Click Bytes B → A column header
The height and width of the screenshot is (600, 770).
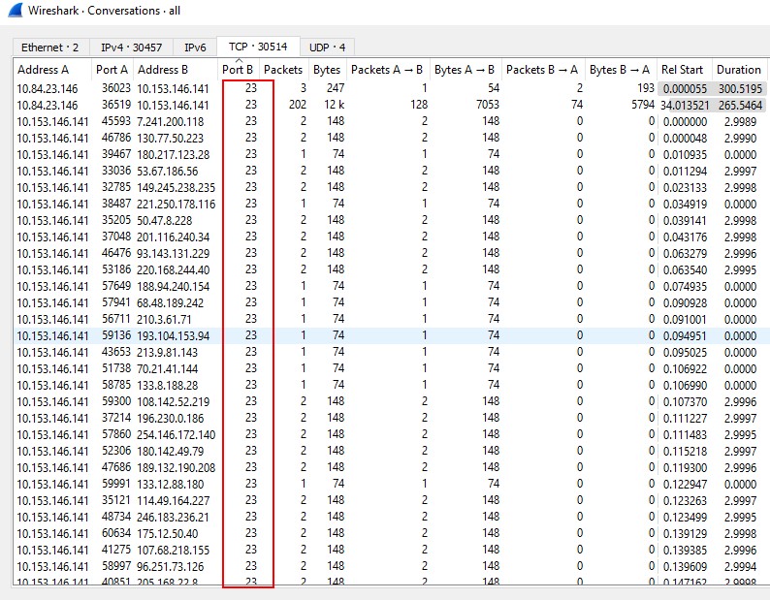coord(620,70)
